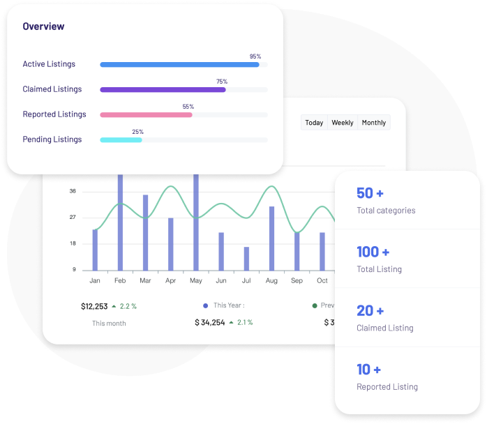Open the 50 + Total categories card
The width and height of the screenshot is (487, 424).
(407, 200)
